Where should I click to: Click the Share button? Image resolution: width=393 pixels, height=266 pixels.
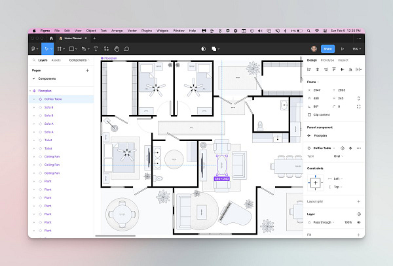click(328, 49)
